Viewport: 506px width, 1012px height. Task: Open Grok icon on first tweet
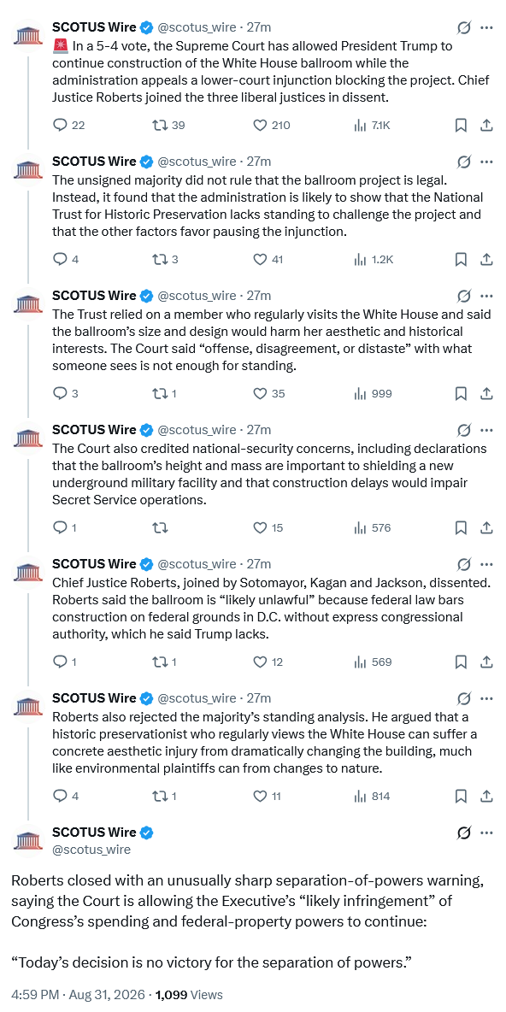coord(463,27)
